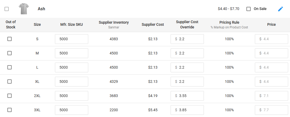Click the Supplier Inventory column header
The height and width of the screenshot is (117, 290).
(x=114, y=23)
